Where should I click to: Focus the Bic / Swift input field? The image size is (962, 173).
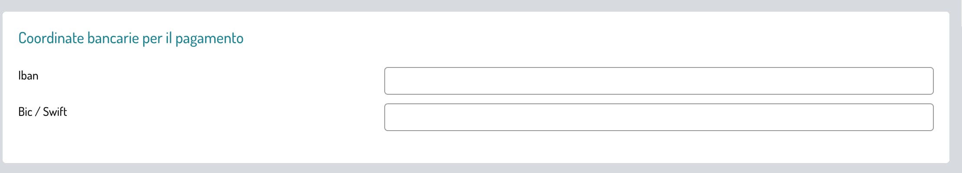tap(659, 117)
